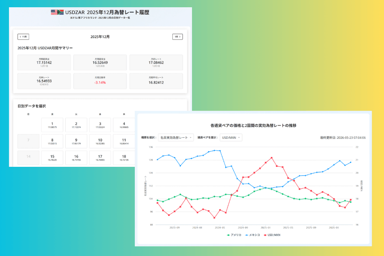The width and height of the screenshot is (384, 256).
Task: Click the monthly high value 17.15142
Action: pos(44,62)
